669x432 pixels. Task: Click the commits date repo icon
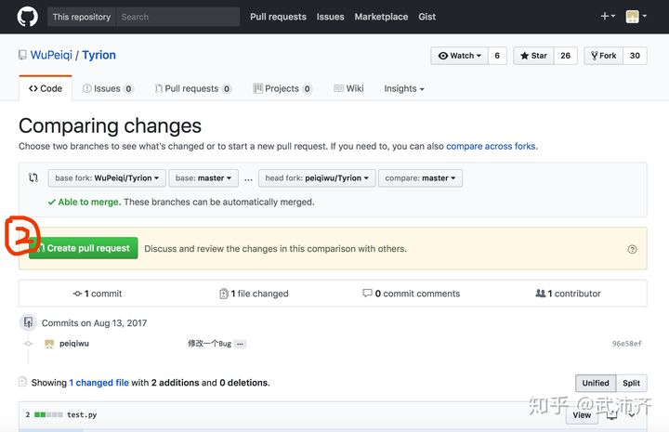click(28, 322)
